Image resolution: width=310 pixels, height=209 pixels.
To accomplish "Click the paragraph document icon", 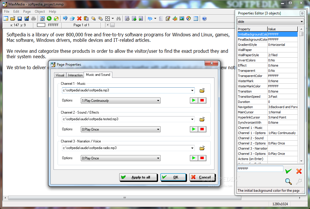I will pyautogui.click(x=161, y=18).
